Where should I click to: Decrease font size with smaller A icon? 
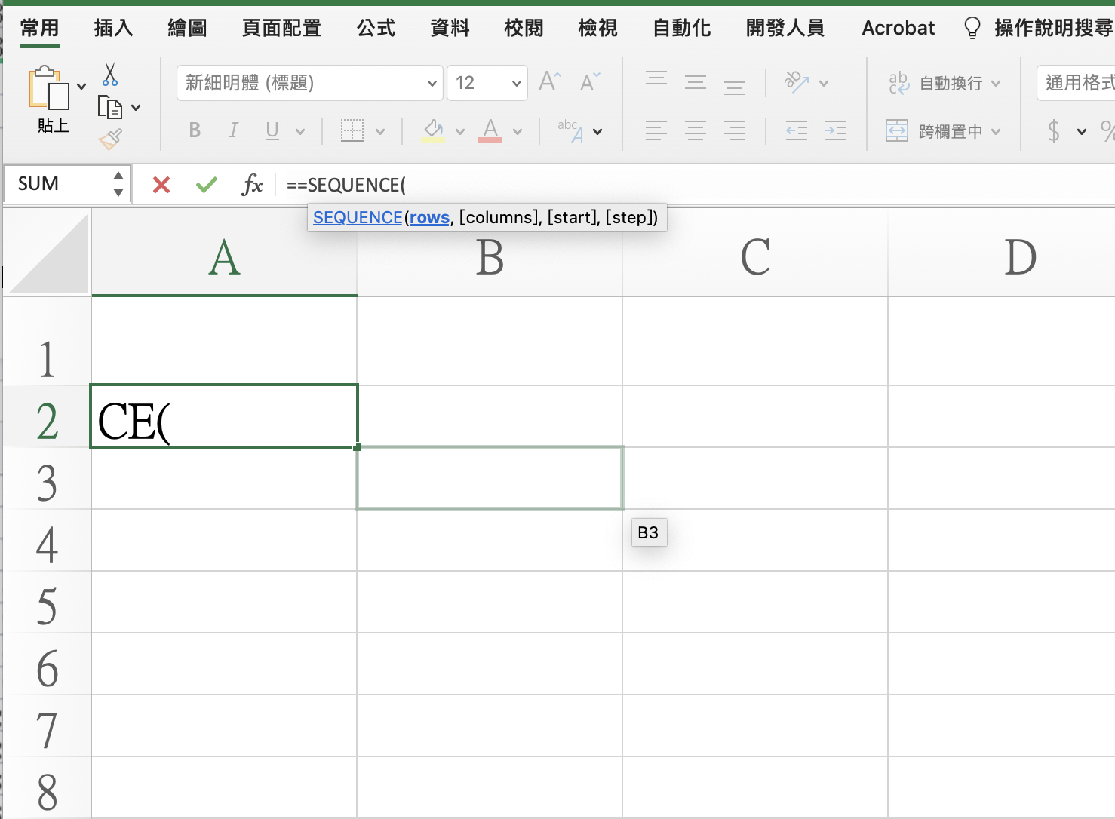click(590, 81)
